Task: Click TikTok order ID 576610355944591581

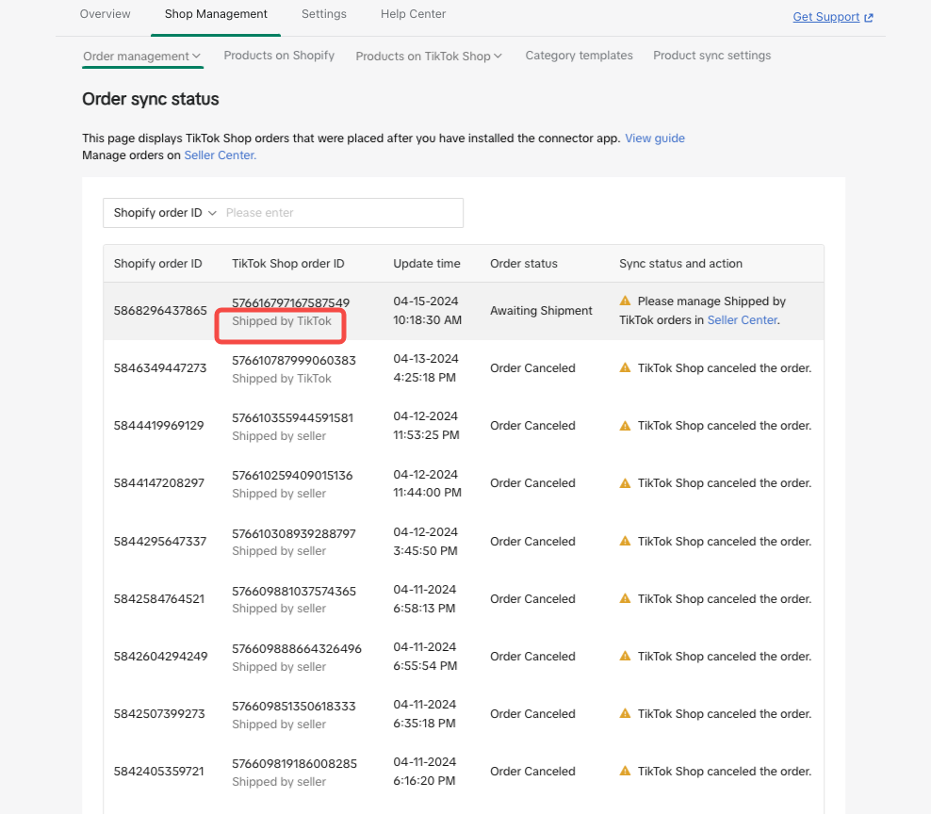Action: tap(293, 418)
